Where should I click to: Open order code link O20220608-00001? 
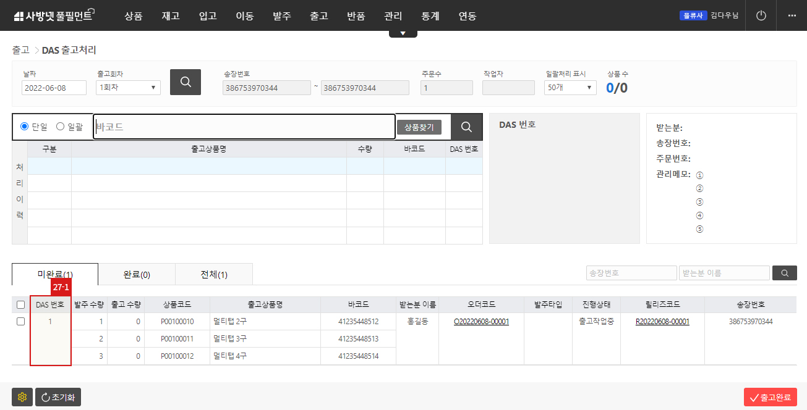[481, 321]
